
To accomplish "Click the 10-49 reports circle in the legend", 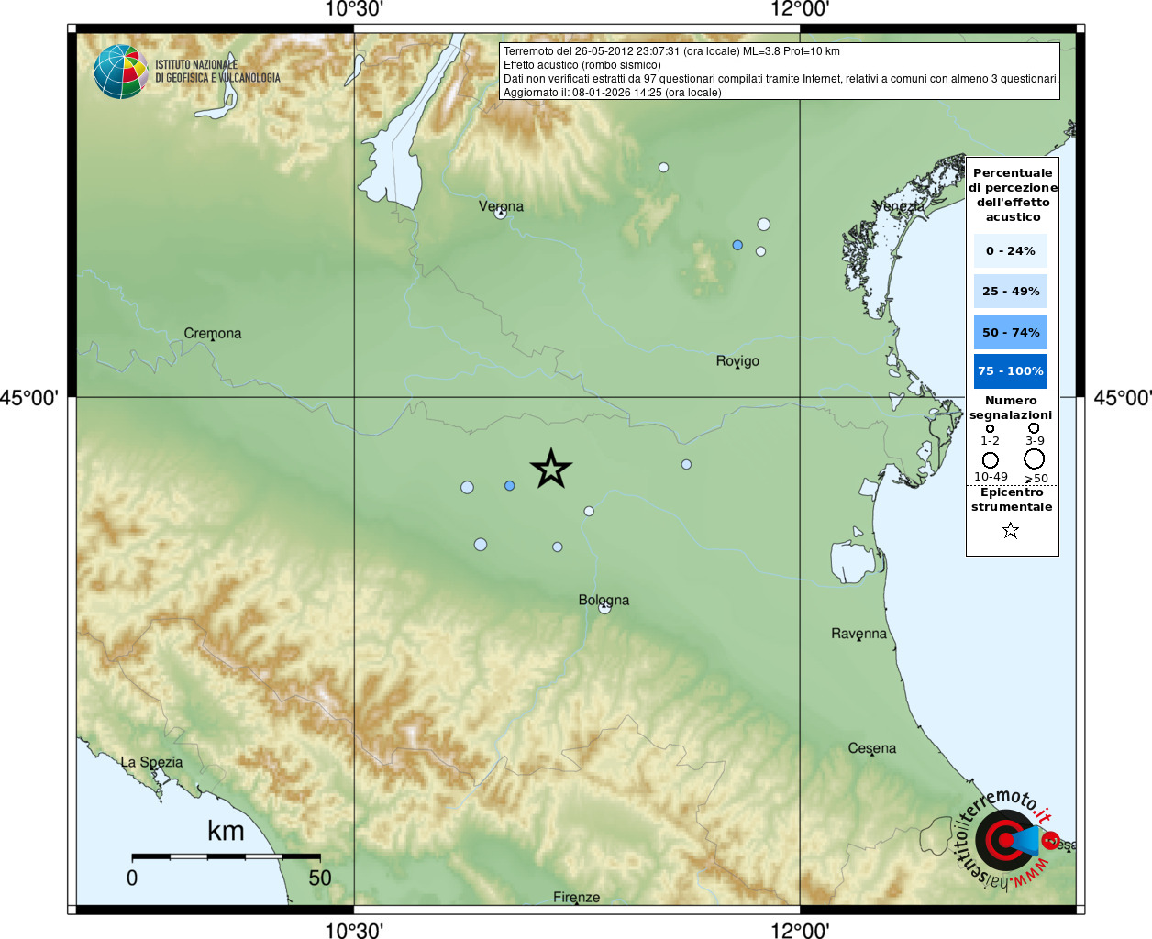I will coord(991,460).
